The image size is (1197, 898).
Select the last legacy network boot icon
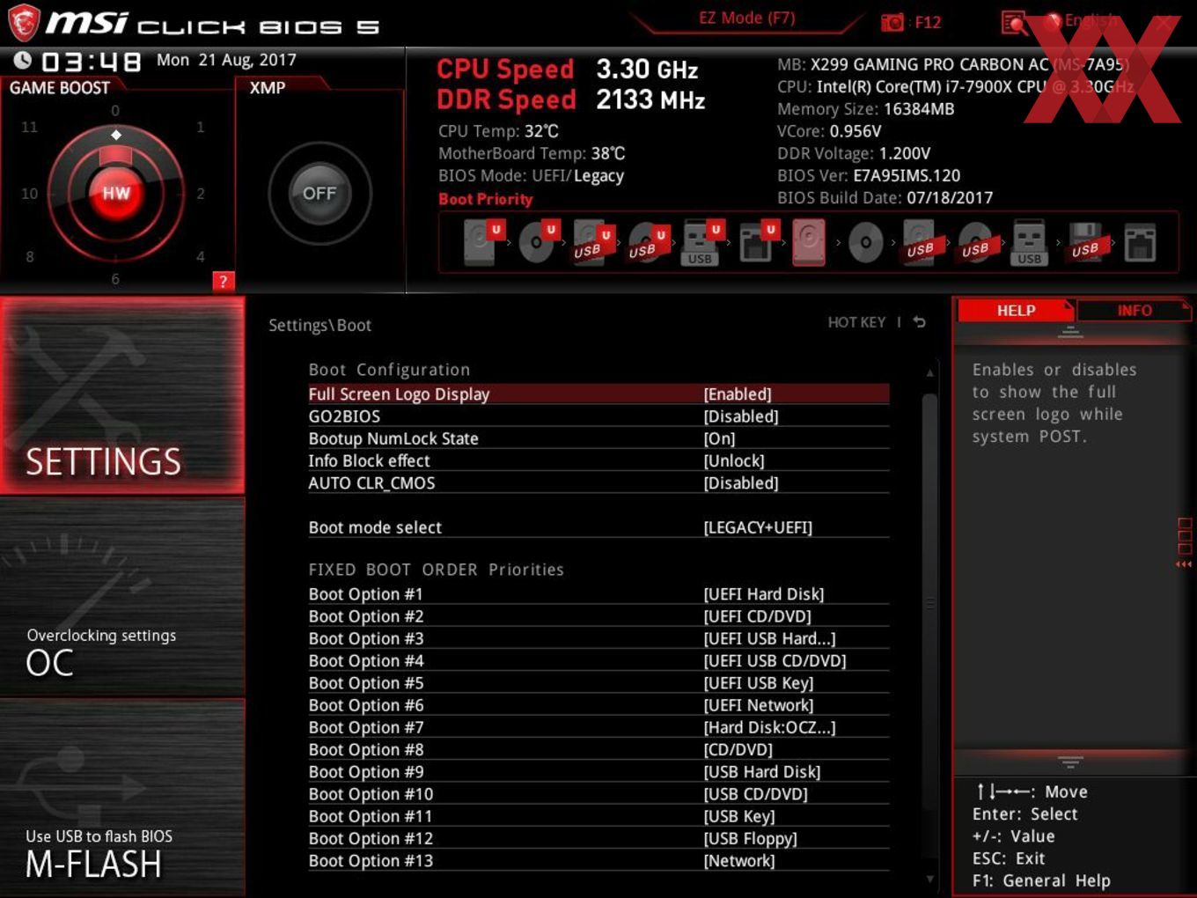coord(1140,242)
